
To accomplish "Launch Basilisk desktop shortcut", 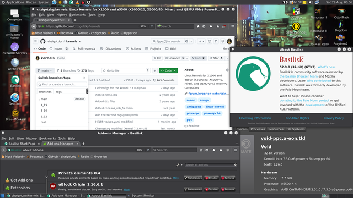I will [x=15, y=81].
